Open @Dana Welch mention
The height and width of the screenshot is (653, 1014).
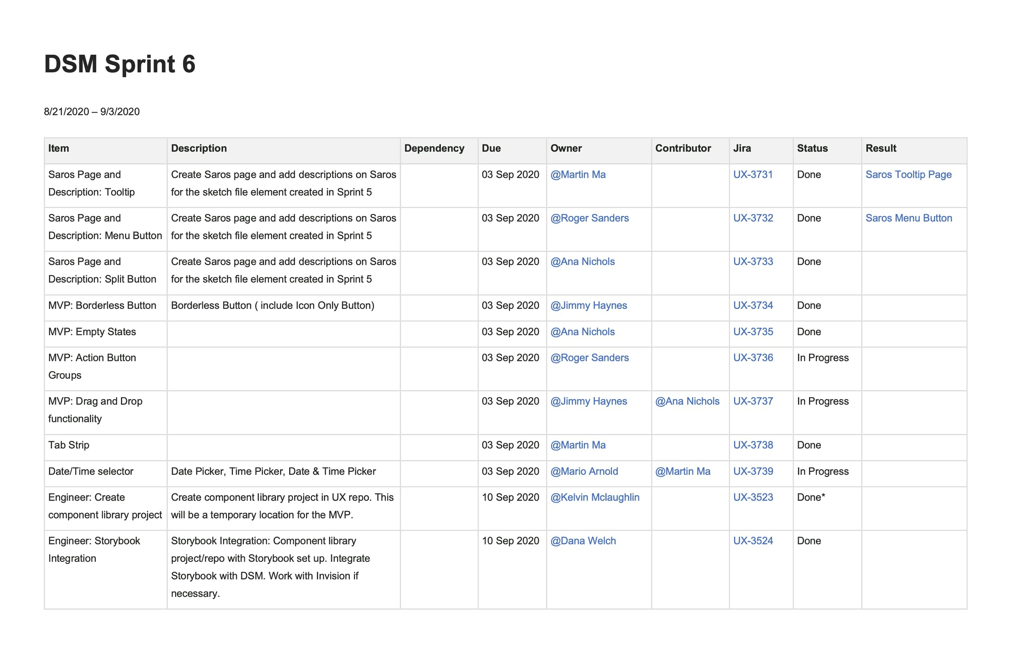coord(583,541)
